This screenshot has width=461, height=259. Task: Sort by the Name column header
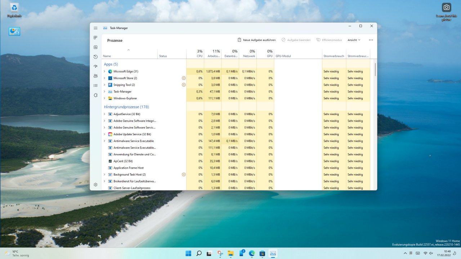click(130, 54)
